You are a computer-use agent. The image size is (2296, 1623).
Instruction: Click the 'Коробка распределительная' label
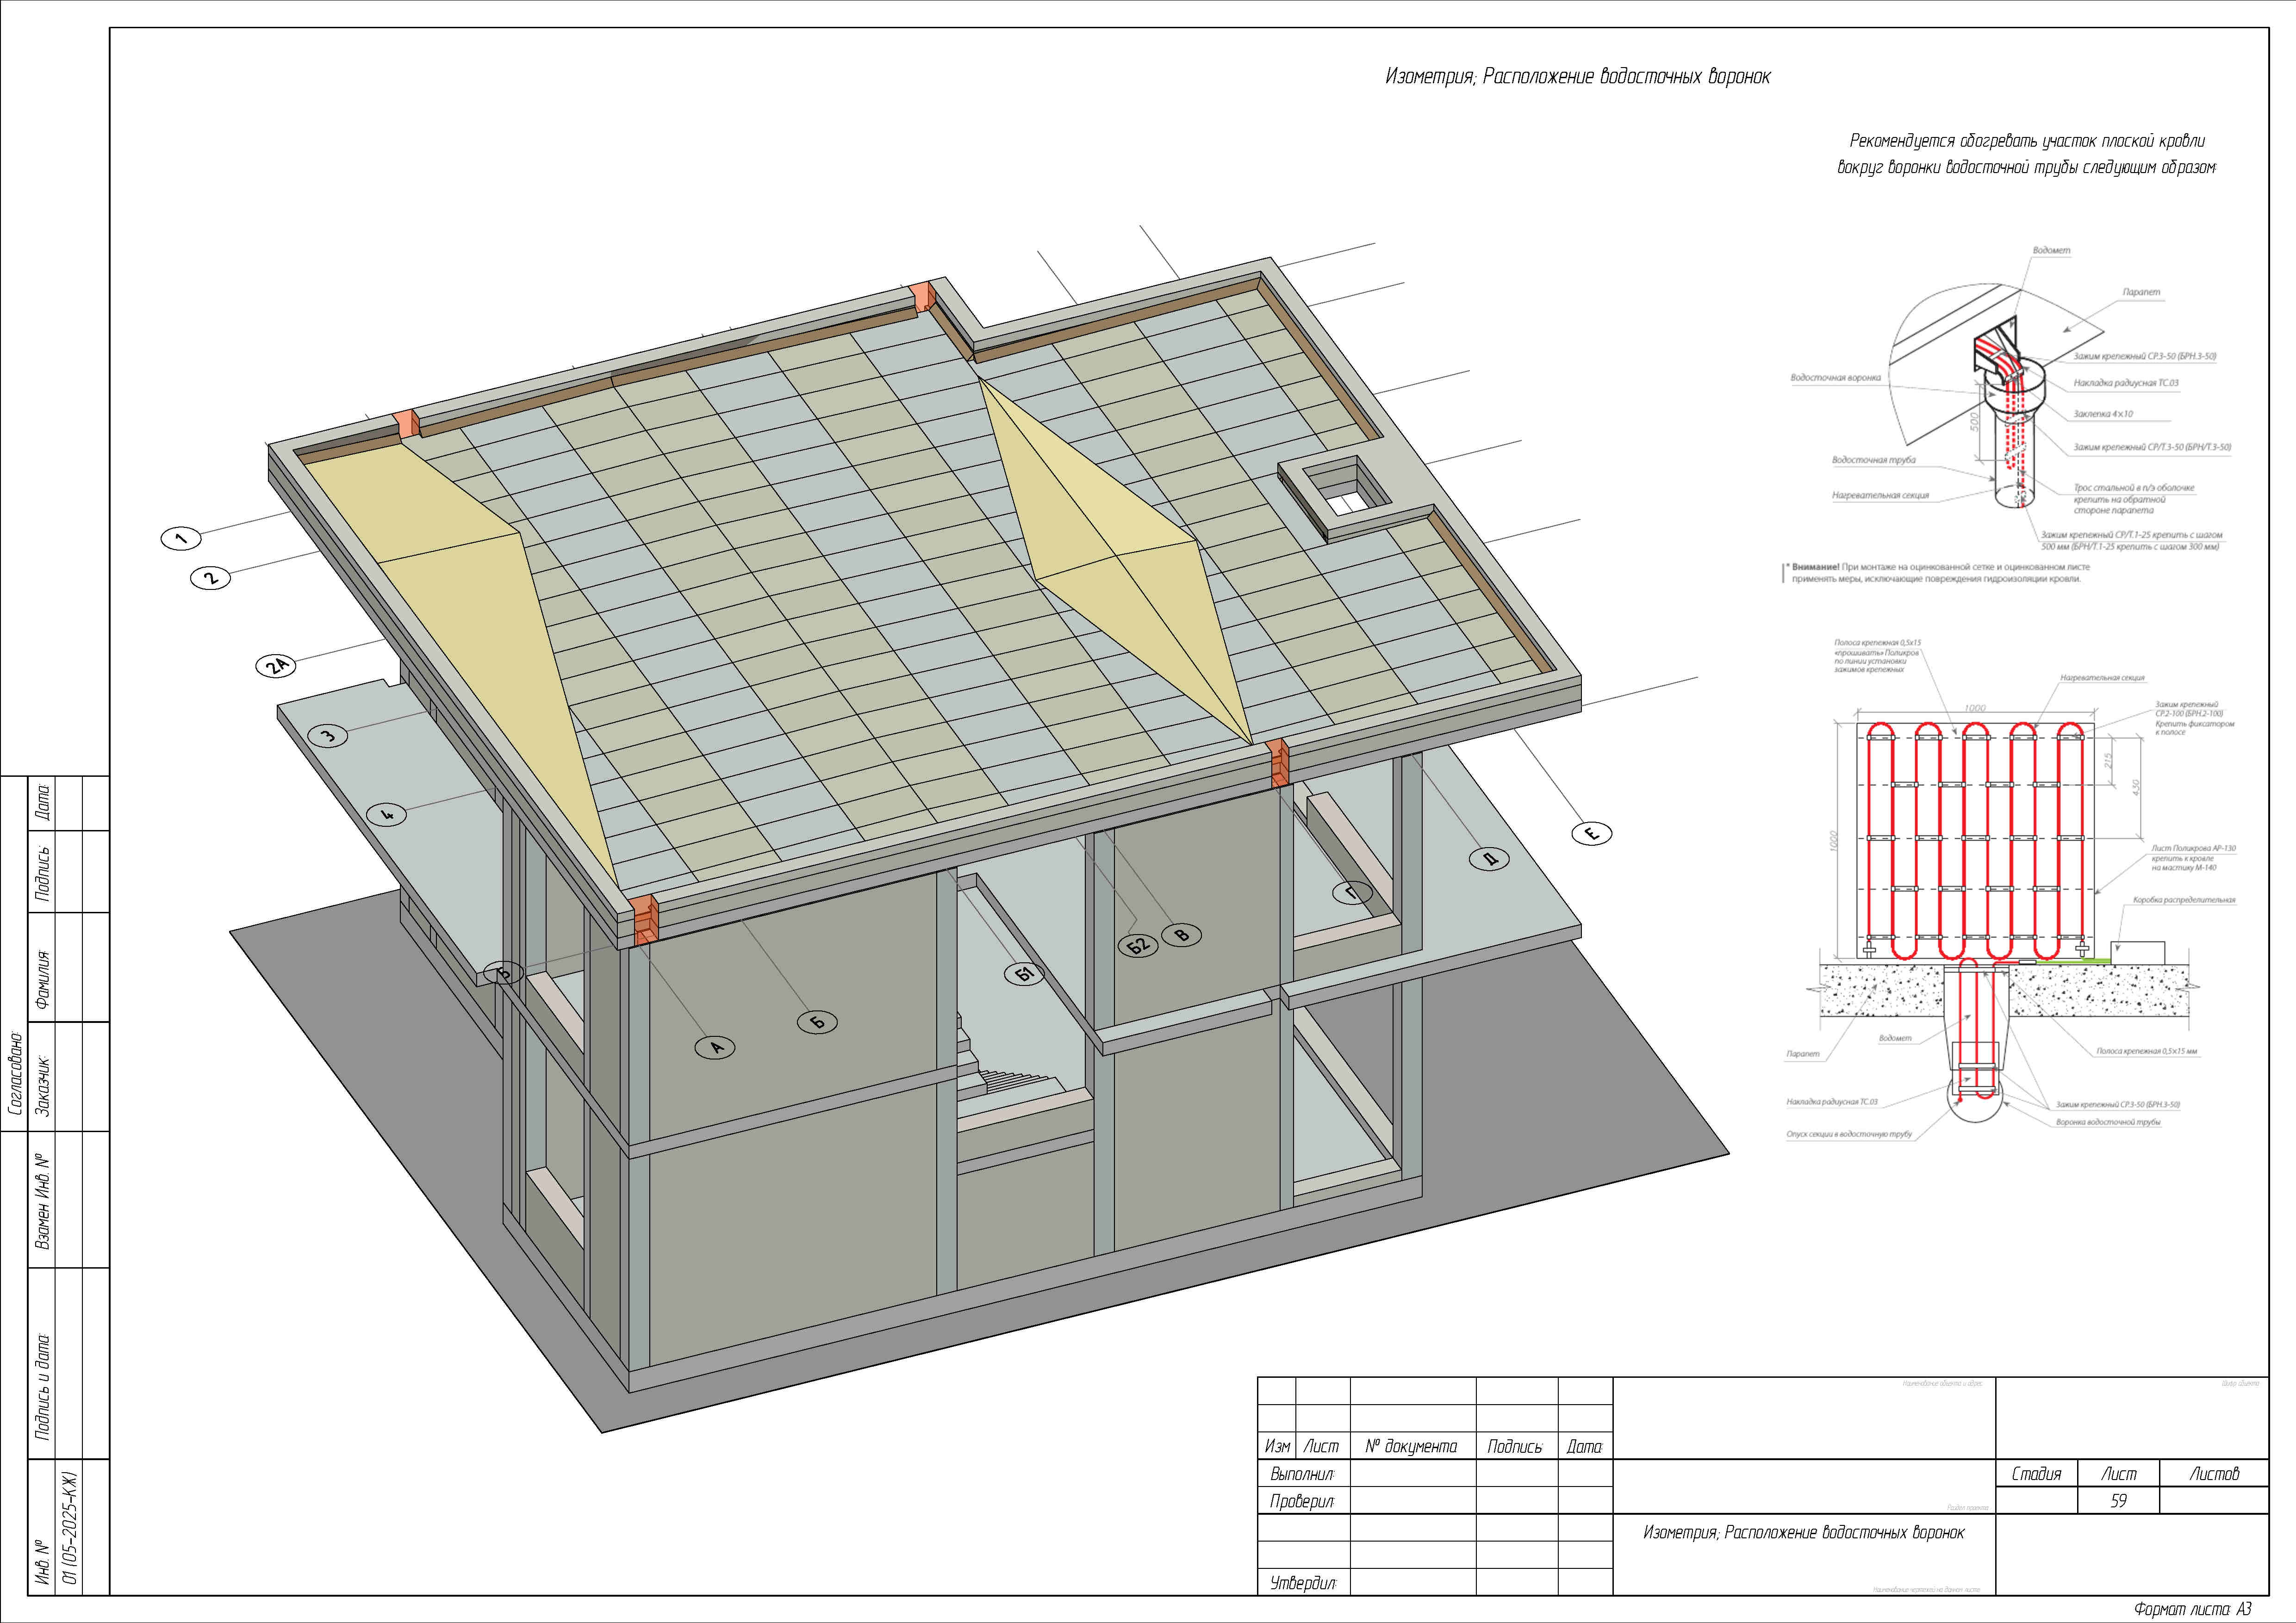(x=2184, y=899)
